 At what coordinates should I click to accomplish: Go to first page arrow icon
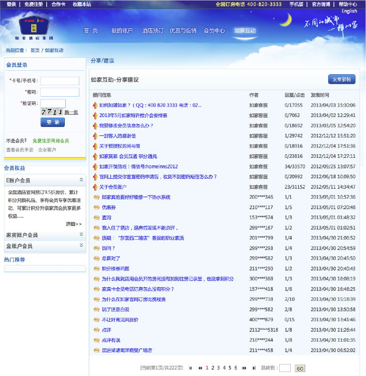(x=190, y=368)
